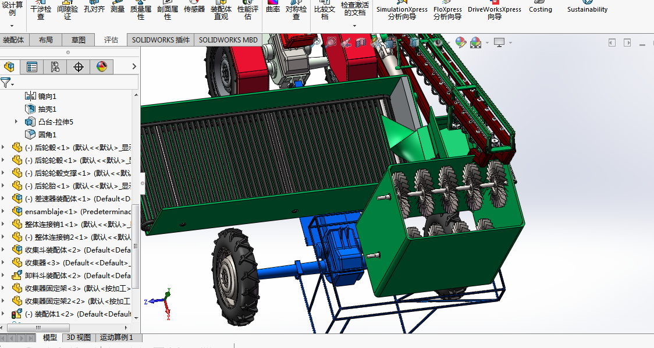Switch to the 装配体 ribbon tab

13,40
